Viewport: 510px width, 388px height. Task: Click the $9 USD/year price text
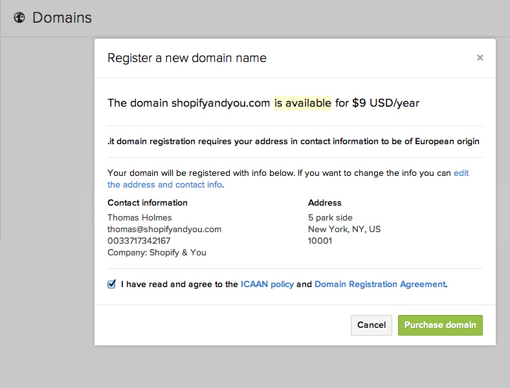(x=386, y=103)
